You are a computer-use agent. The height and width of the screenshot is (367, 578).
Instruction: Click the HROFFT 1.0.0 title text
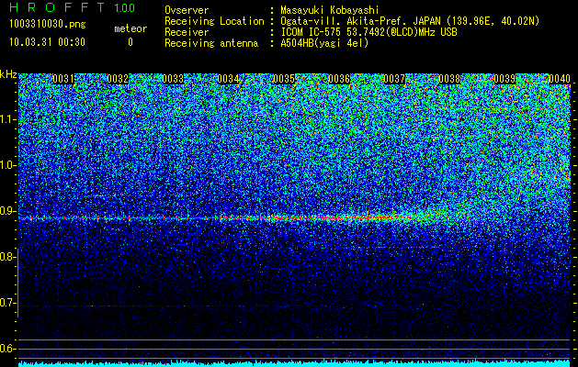tap(73, 7)
